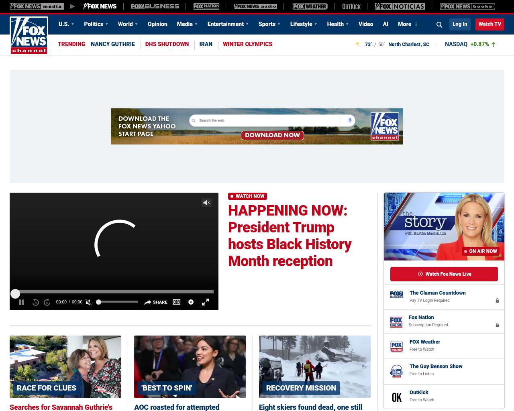Open Fox Weather network logo
Image resolution: width=514 pixels, height=411 pixels.
click(x=310, y=6)
